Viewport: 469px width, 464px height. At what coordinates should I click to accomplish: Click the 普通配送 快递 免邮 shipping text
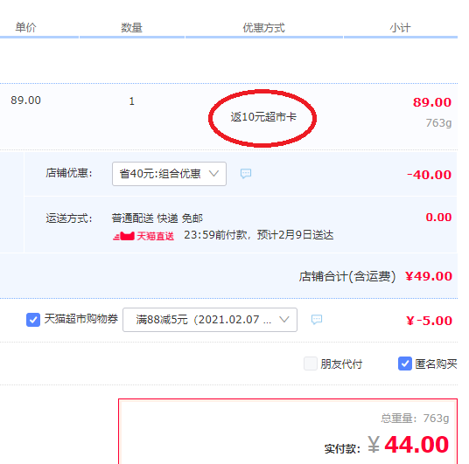coord(157,218)
